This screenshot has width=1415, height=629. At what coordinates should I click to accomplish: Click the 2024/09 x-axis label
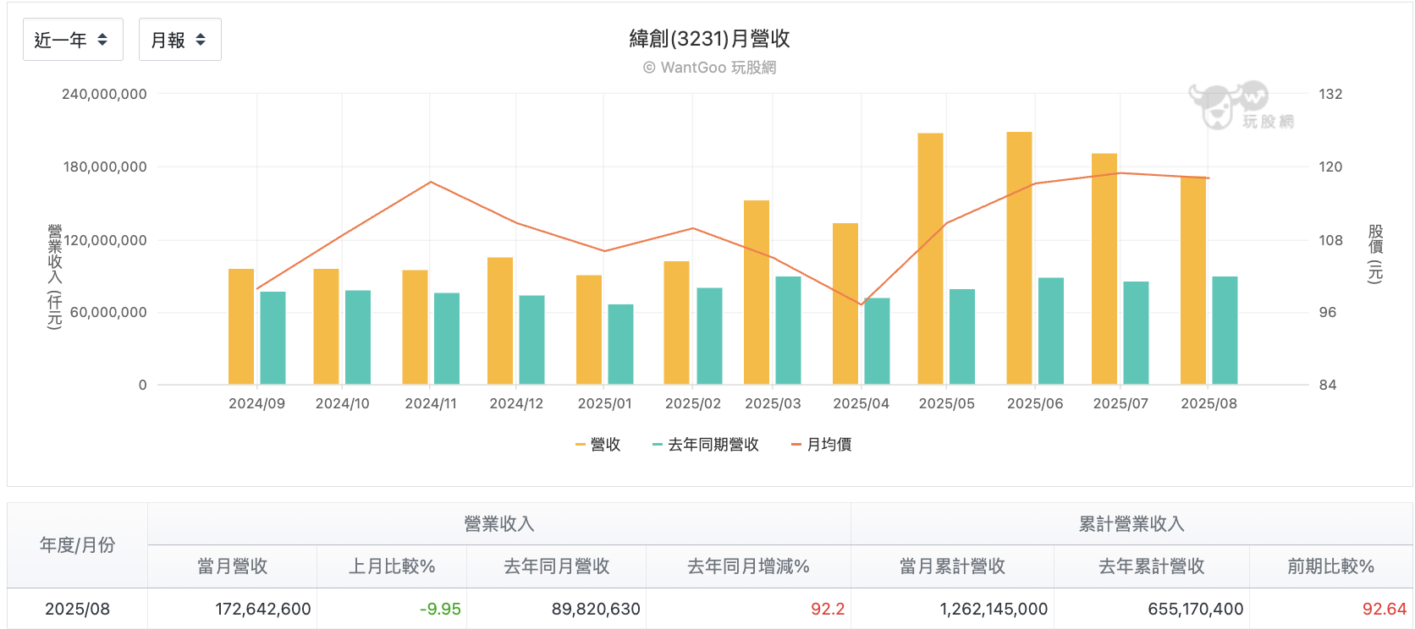tap(257, 404)
